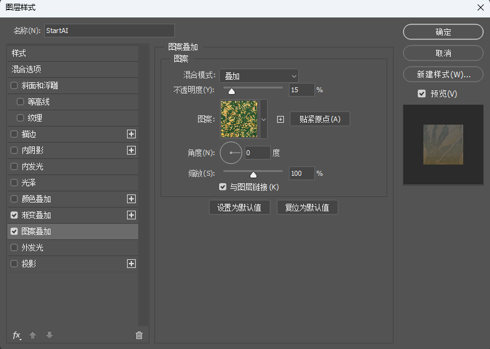Toggle 预览 checkbox

(422, 93)
